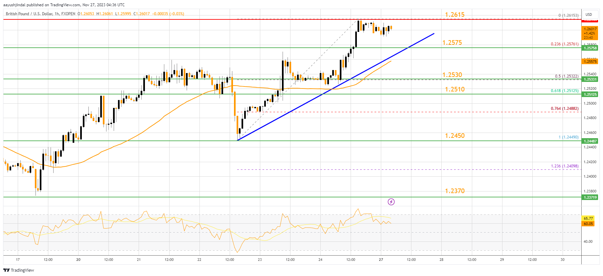Click the green 1.25125 price axis tag
This screenshot has height=276, width=603.
click(590, 94)
